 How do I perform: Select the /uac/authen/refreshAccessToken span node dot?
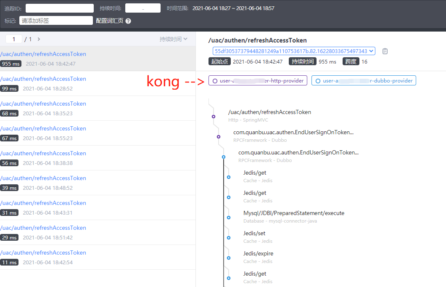click(213, 117)
